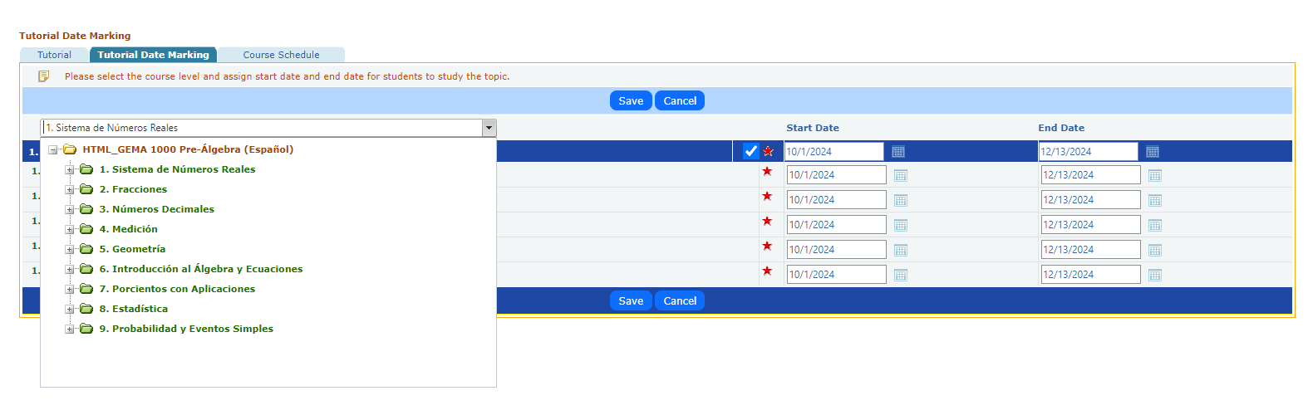This screenshot has height=420, width=1308.
Task: Click the folder icon next to Geometría
Action: 86,249
